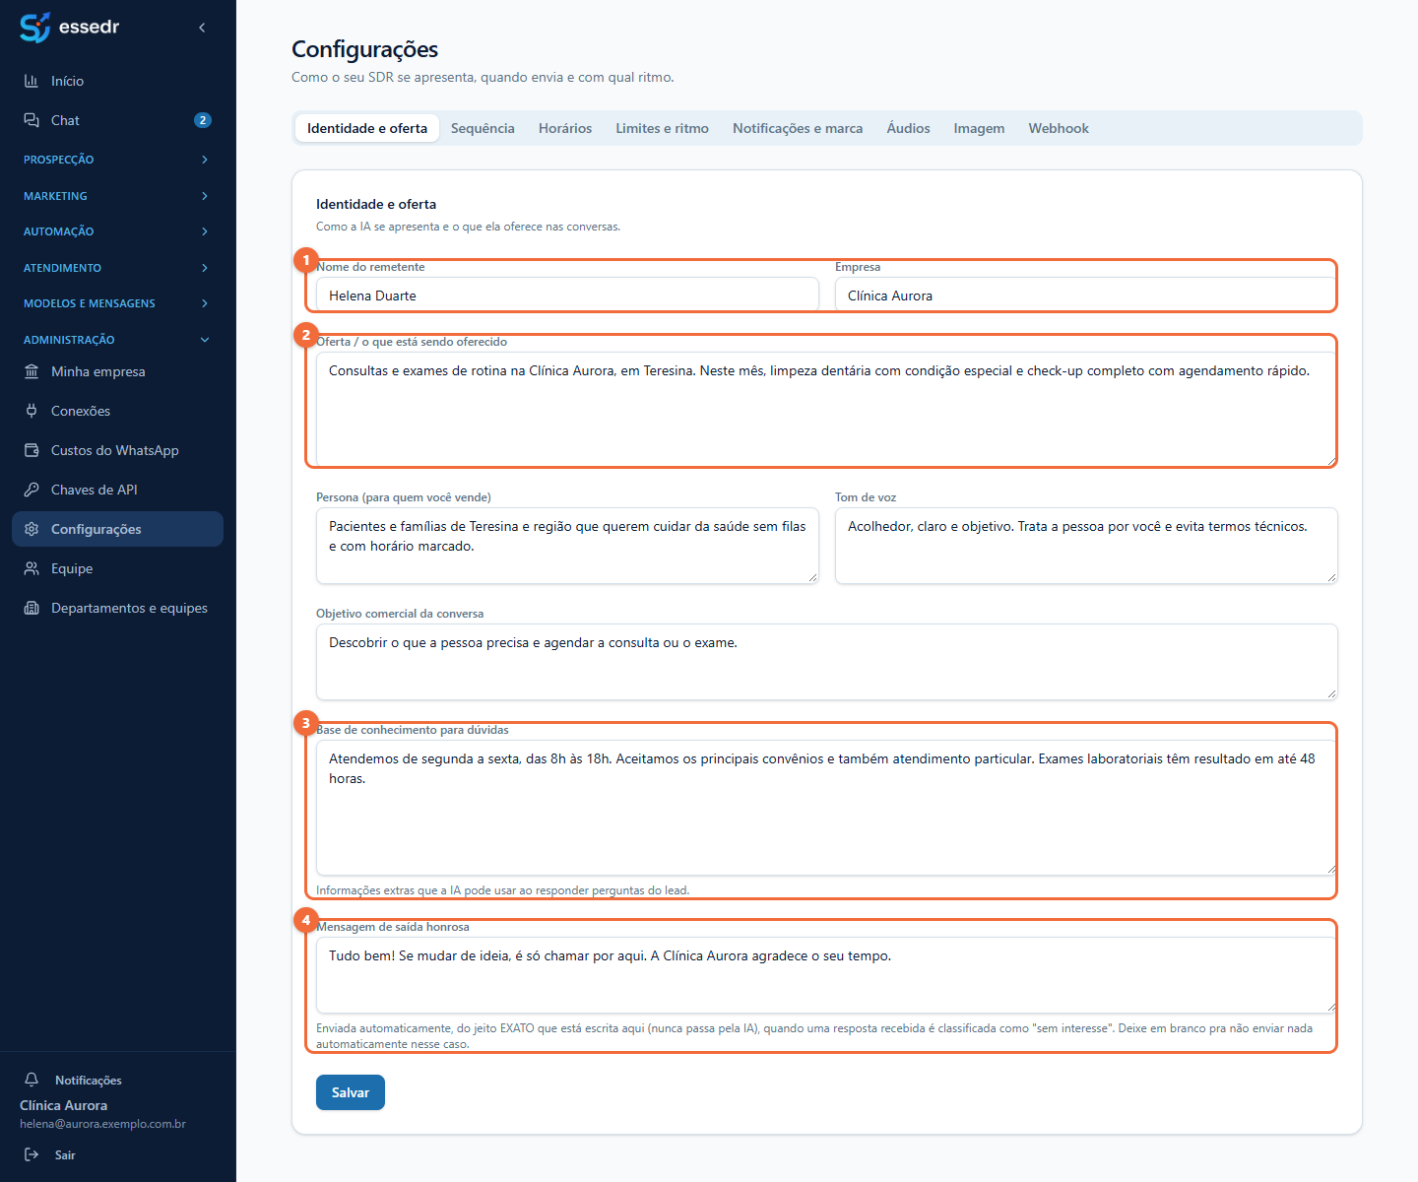1418x1182 pixels.
Task: Click the Conexões plug icon
Action: pyautogui.click(x=32, y=411)
